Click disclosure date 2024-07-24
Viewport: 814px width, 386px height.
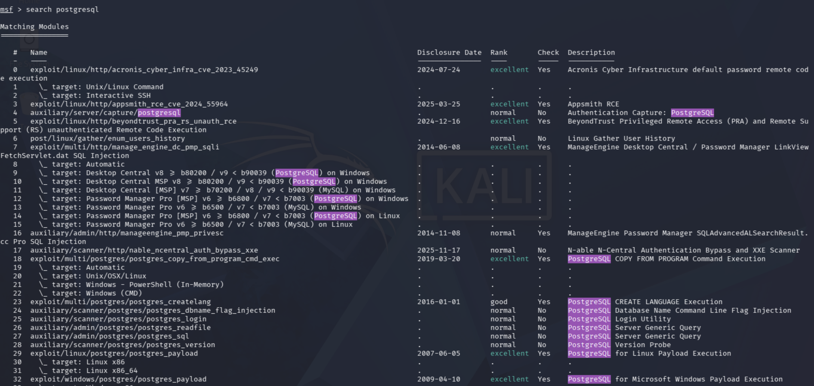439,70
